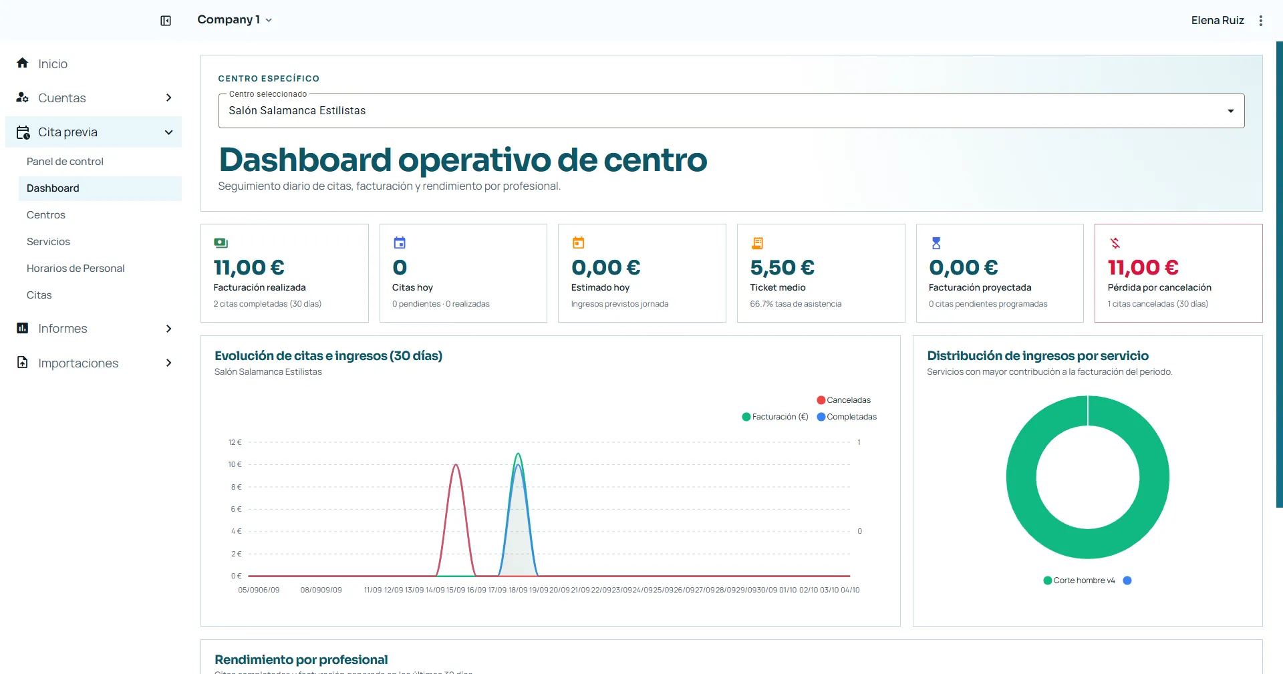
Task: Click the '66.7% tasa de asistencia' text
Action: (x=795, y=304)
